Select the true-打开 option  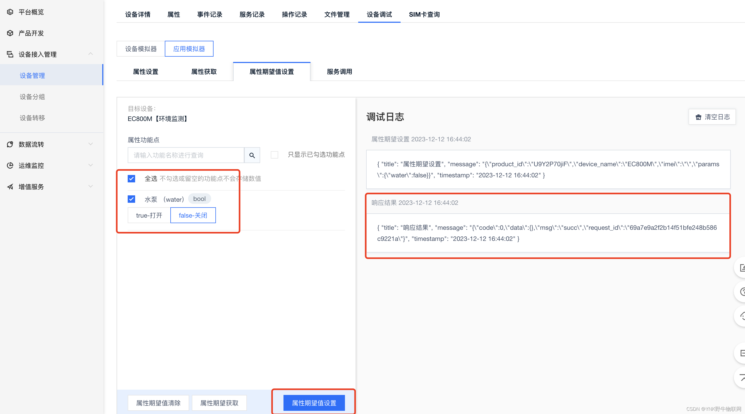point(149,215)
